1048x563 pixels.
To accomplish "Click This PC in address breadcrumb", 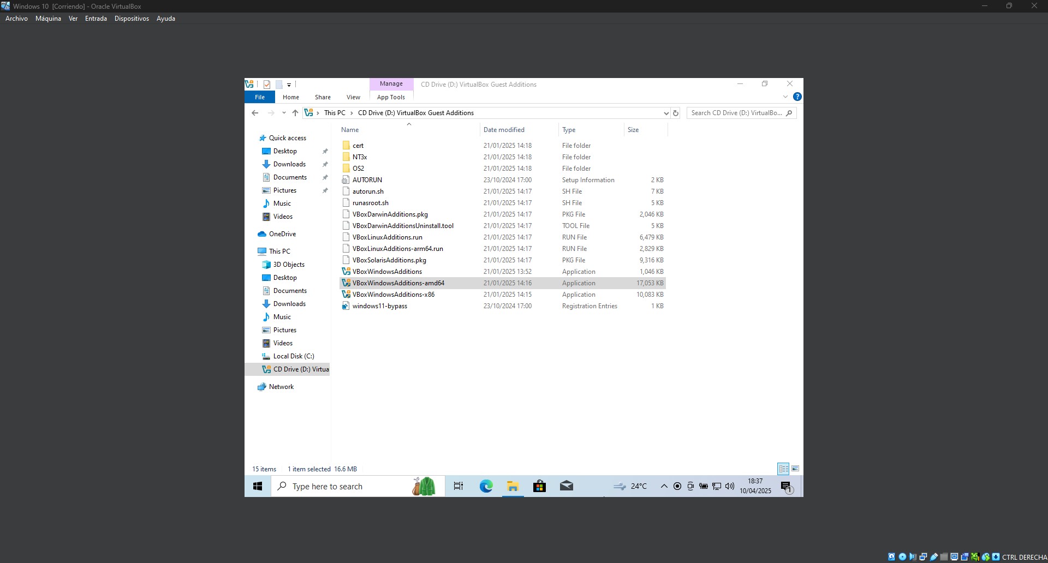I will pos(335,113).
